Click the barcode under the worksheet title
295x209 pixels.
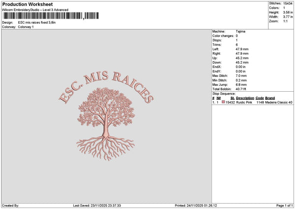pyautogui.click(x=51, y=16)
